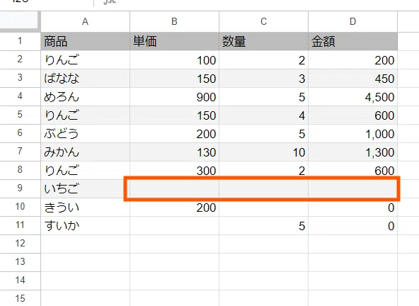419x306 pixels.
Task: Click unit price 300 cell
Action: pos(175,171)
